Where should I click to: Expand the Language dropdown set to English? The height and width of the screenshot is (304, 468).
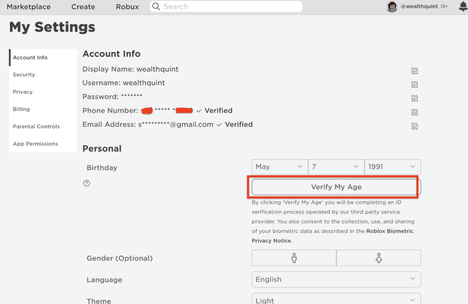click(x=336, y=279)
